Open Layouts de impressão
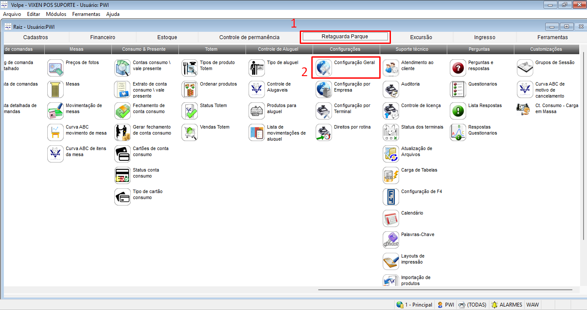The width and height of the screenshot is (587, 310). tap(390, 261)
